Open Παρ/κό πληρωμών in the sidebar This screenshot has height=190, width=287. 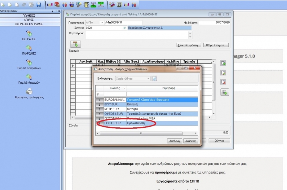29,77
